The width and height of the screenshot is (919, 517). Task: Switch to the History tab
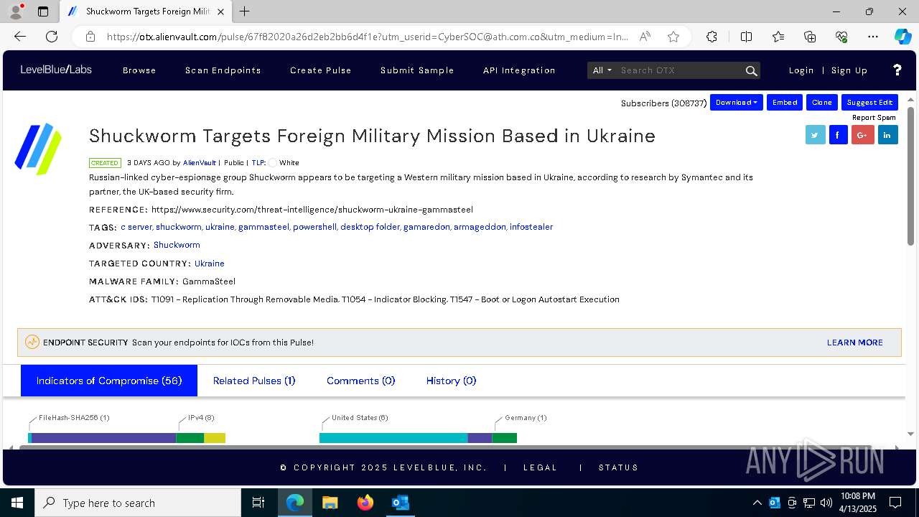coord(452,381)
